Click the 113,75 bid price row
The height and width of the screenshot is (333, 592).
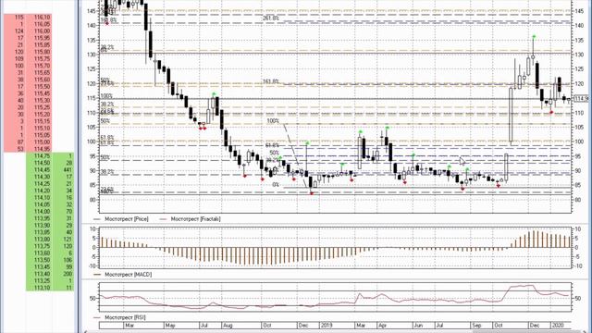click(x=50, y=246)
